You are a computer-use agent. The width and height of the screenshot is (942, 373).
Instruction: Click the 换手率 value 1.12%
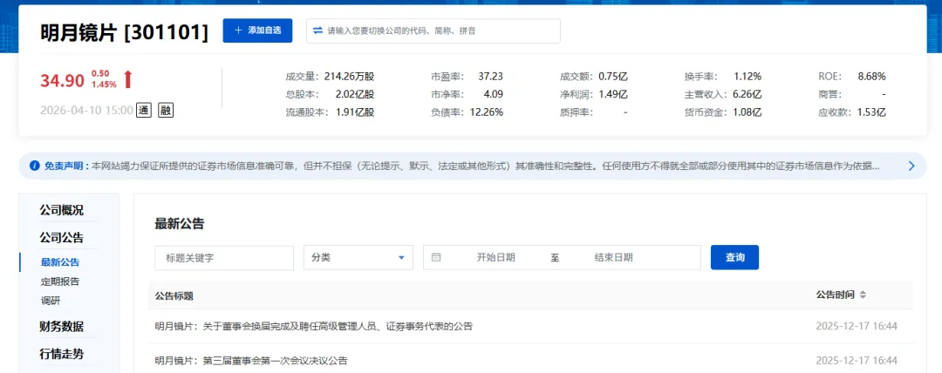coord(748,77)
